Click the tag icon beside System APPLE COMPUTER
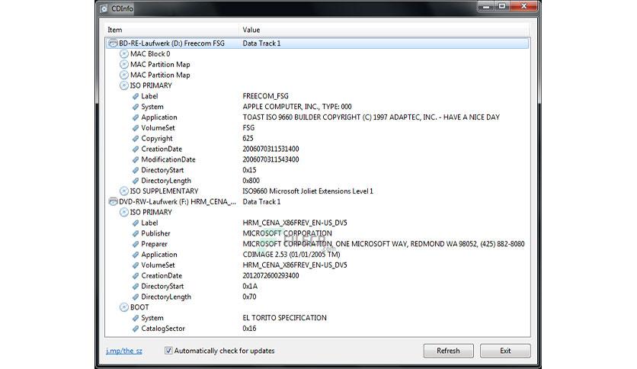This screenshot has height=369, width=637. point(136,107)
